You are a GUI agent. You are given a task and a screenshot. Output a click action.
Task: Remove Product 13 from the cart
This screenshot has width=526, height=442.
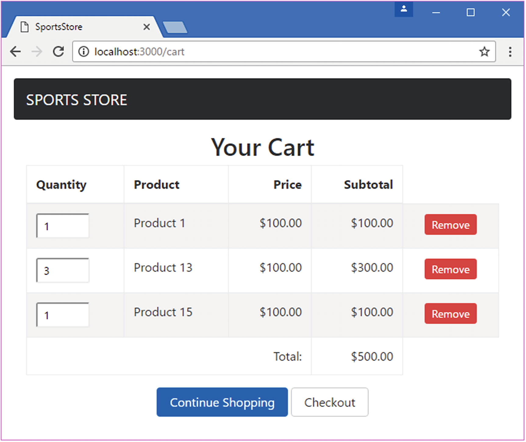click(x=450, y=269)
